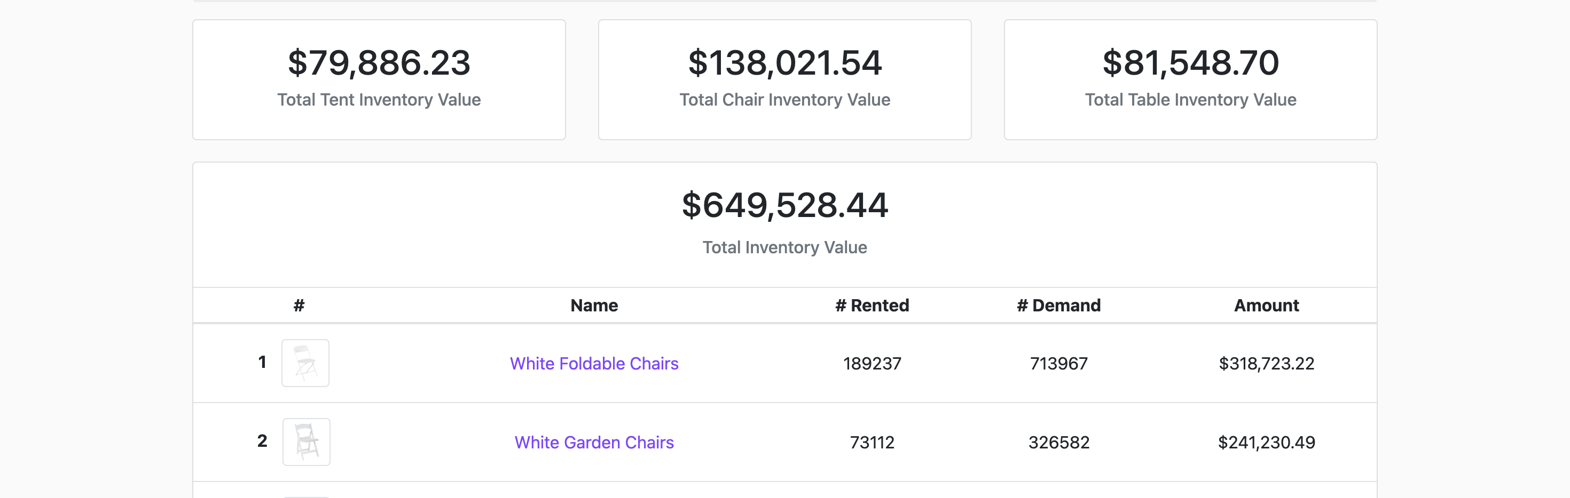
Task: Click the rented count 73112
Action: (x=872, y=442)
